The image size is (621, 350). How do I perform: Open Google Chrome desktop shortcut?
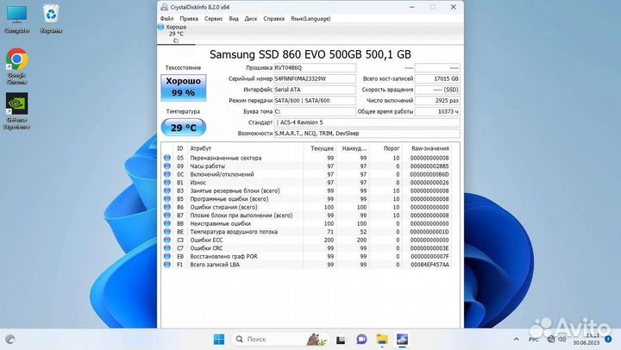16,63
